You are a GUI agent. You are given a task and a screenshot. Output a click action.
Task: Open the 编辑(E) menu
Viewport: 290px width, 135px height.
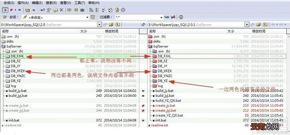pyautogui.click(x=37, y=3)
